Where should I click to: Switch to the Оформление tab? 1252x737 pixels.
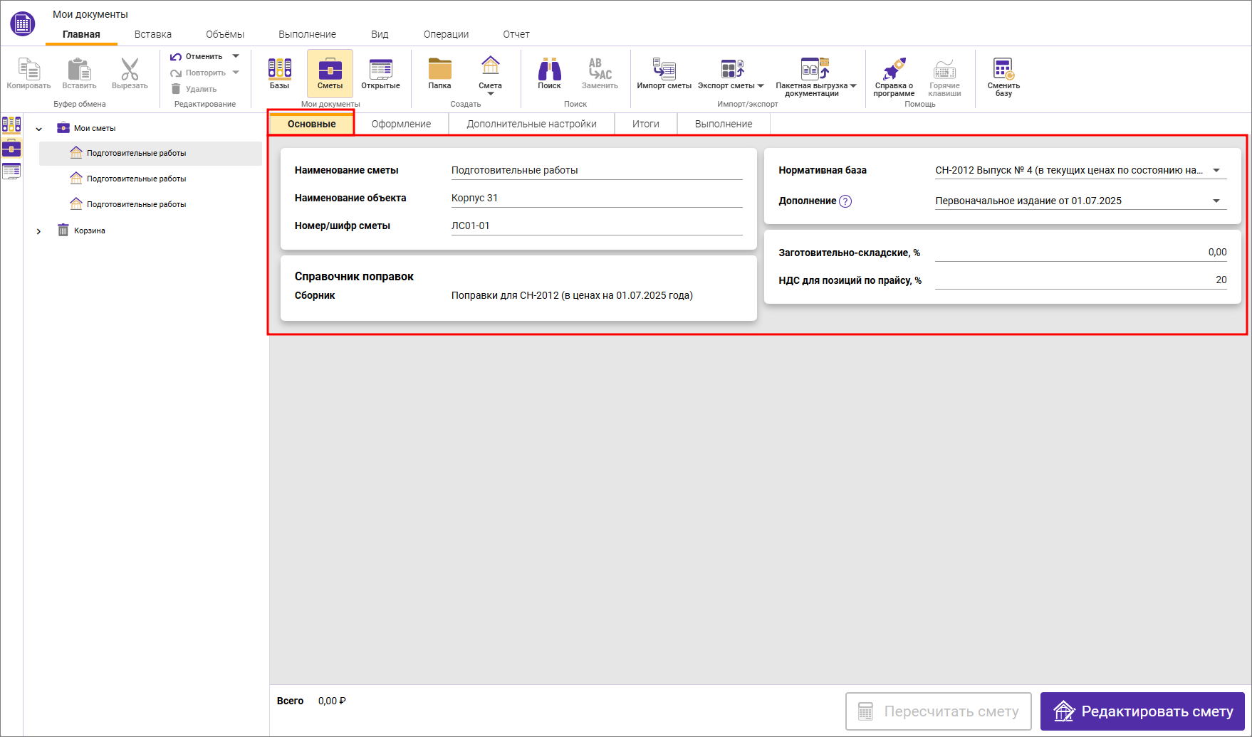click(x=401, y=124)
